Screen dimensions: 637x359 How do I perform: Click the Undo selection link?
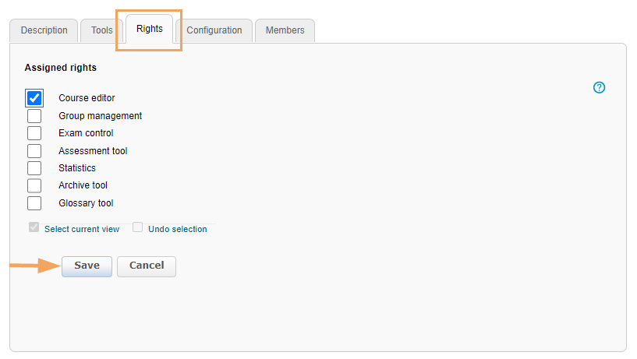[x=178, y=229]
